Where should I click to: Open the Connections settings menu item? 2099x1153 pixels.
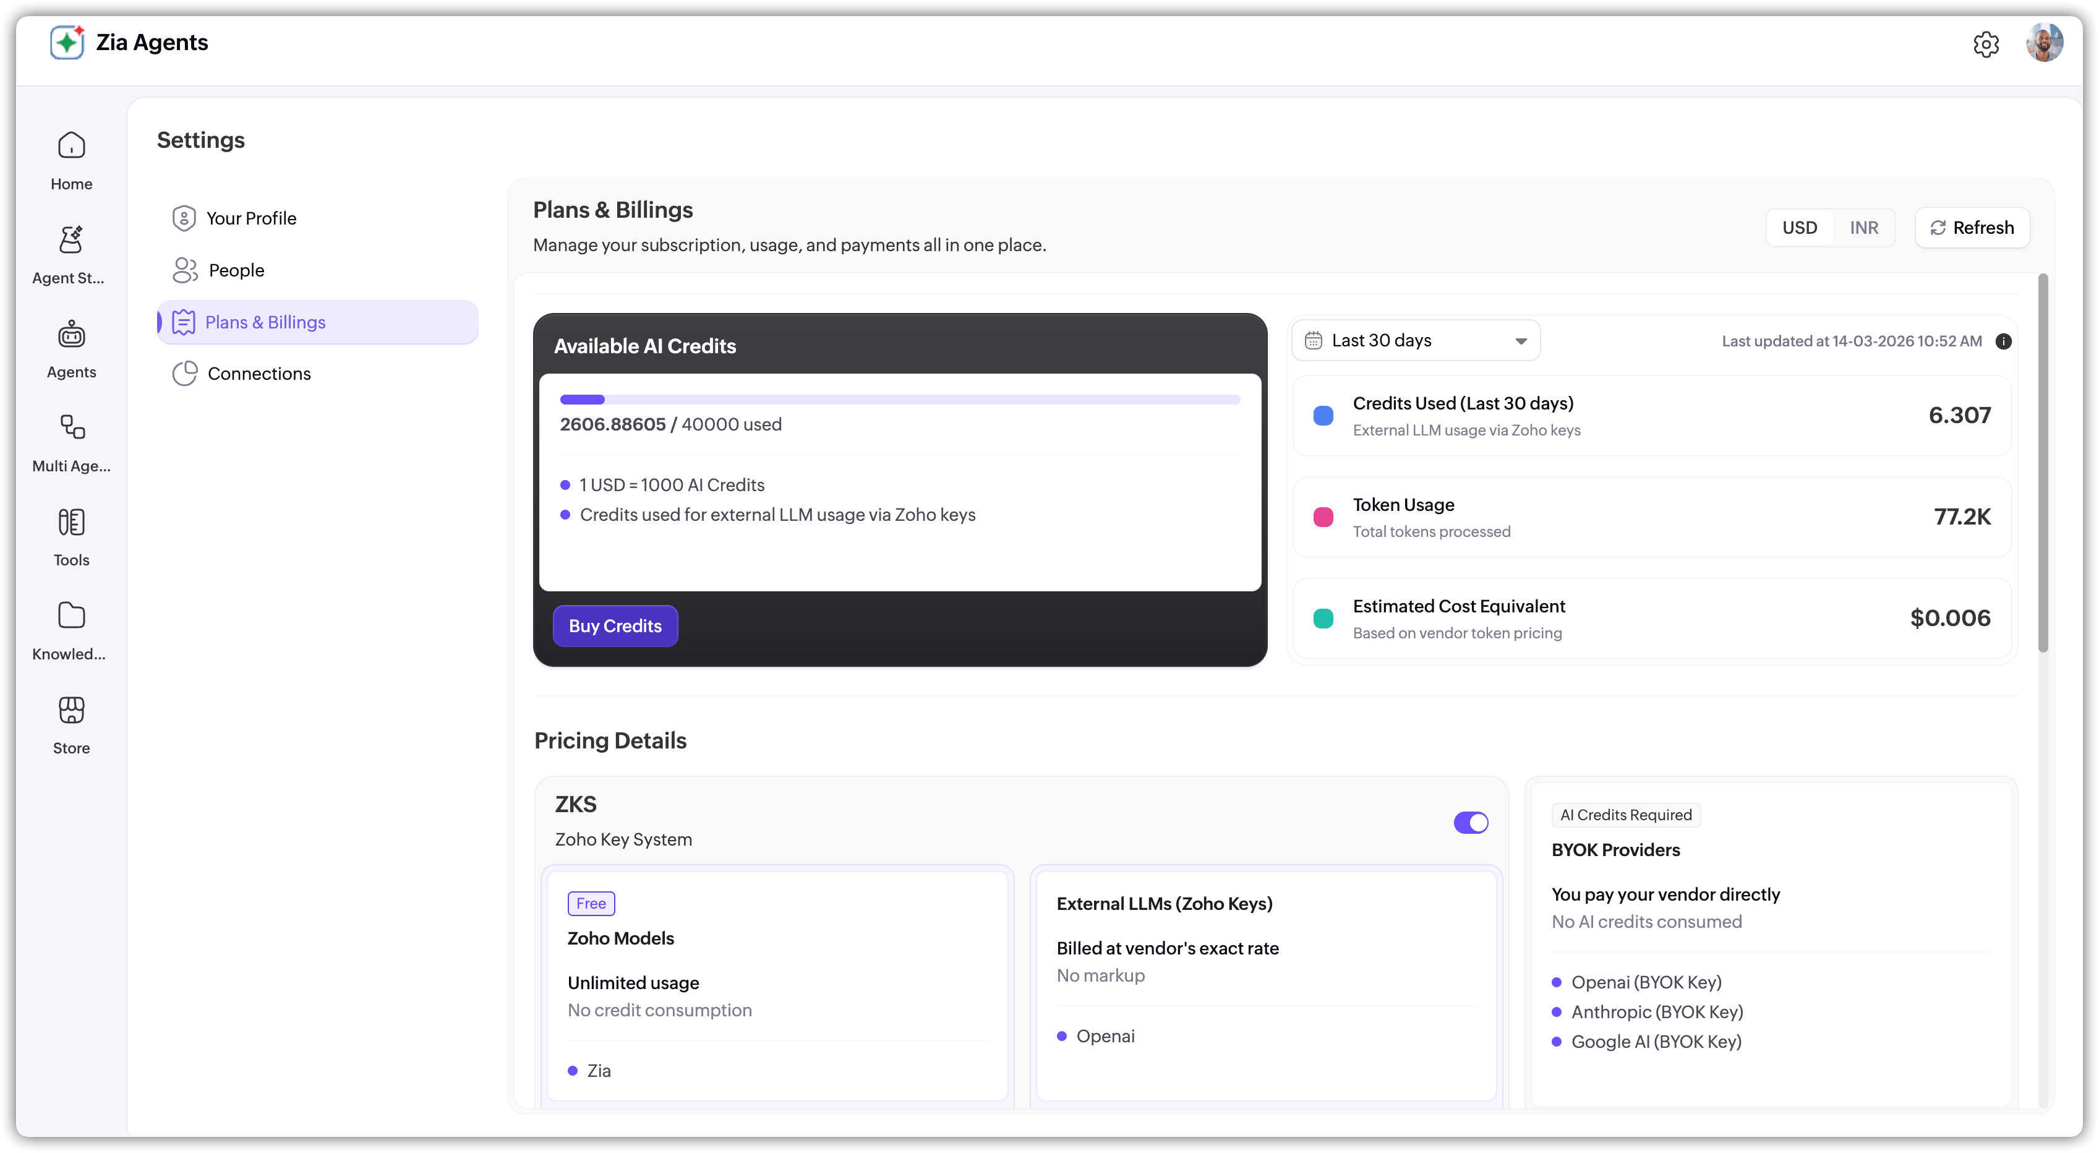[x=259, y=373]
